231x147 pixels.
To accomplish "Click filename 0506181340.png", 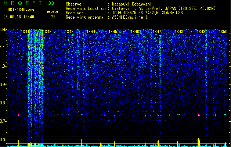I will pos(19,10).
